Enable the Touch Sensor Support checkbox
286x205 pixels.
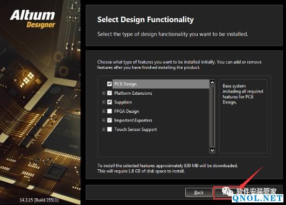(109, 129)
